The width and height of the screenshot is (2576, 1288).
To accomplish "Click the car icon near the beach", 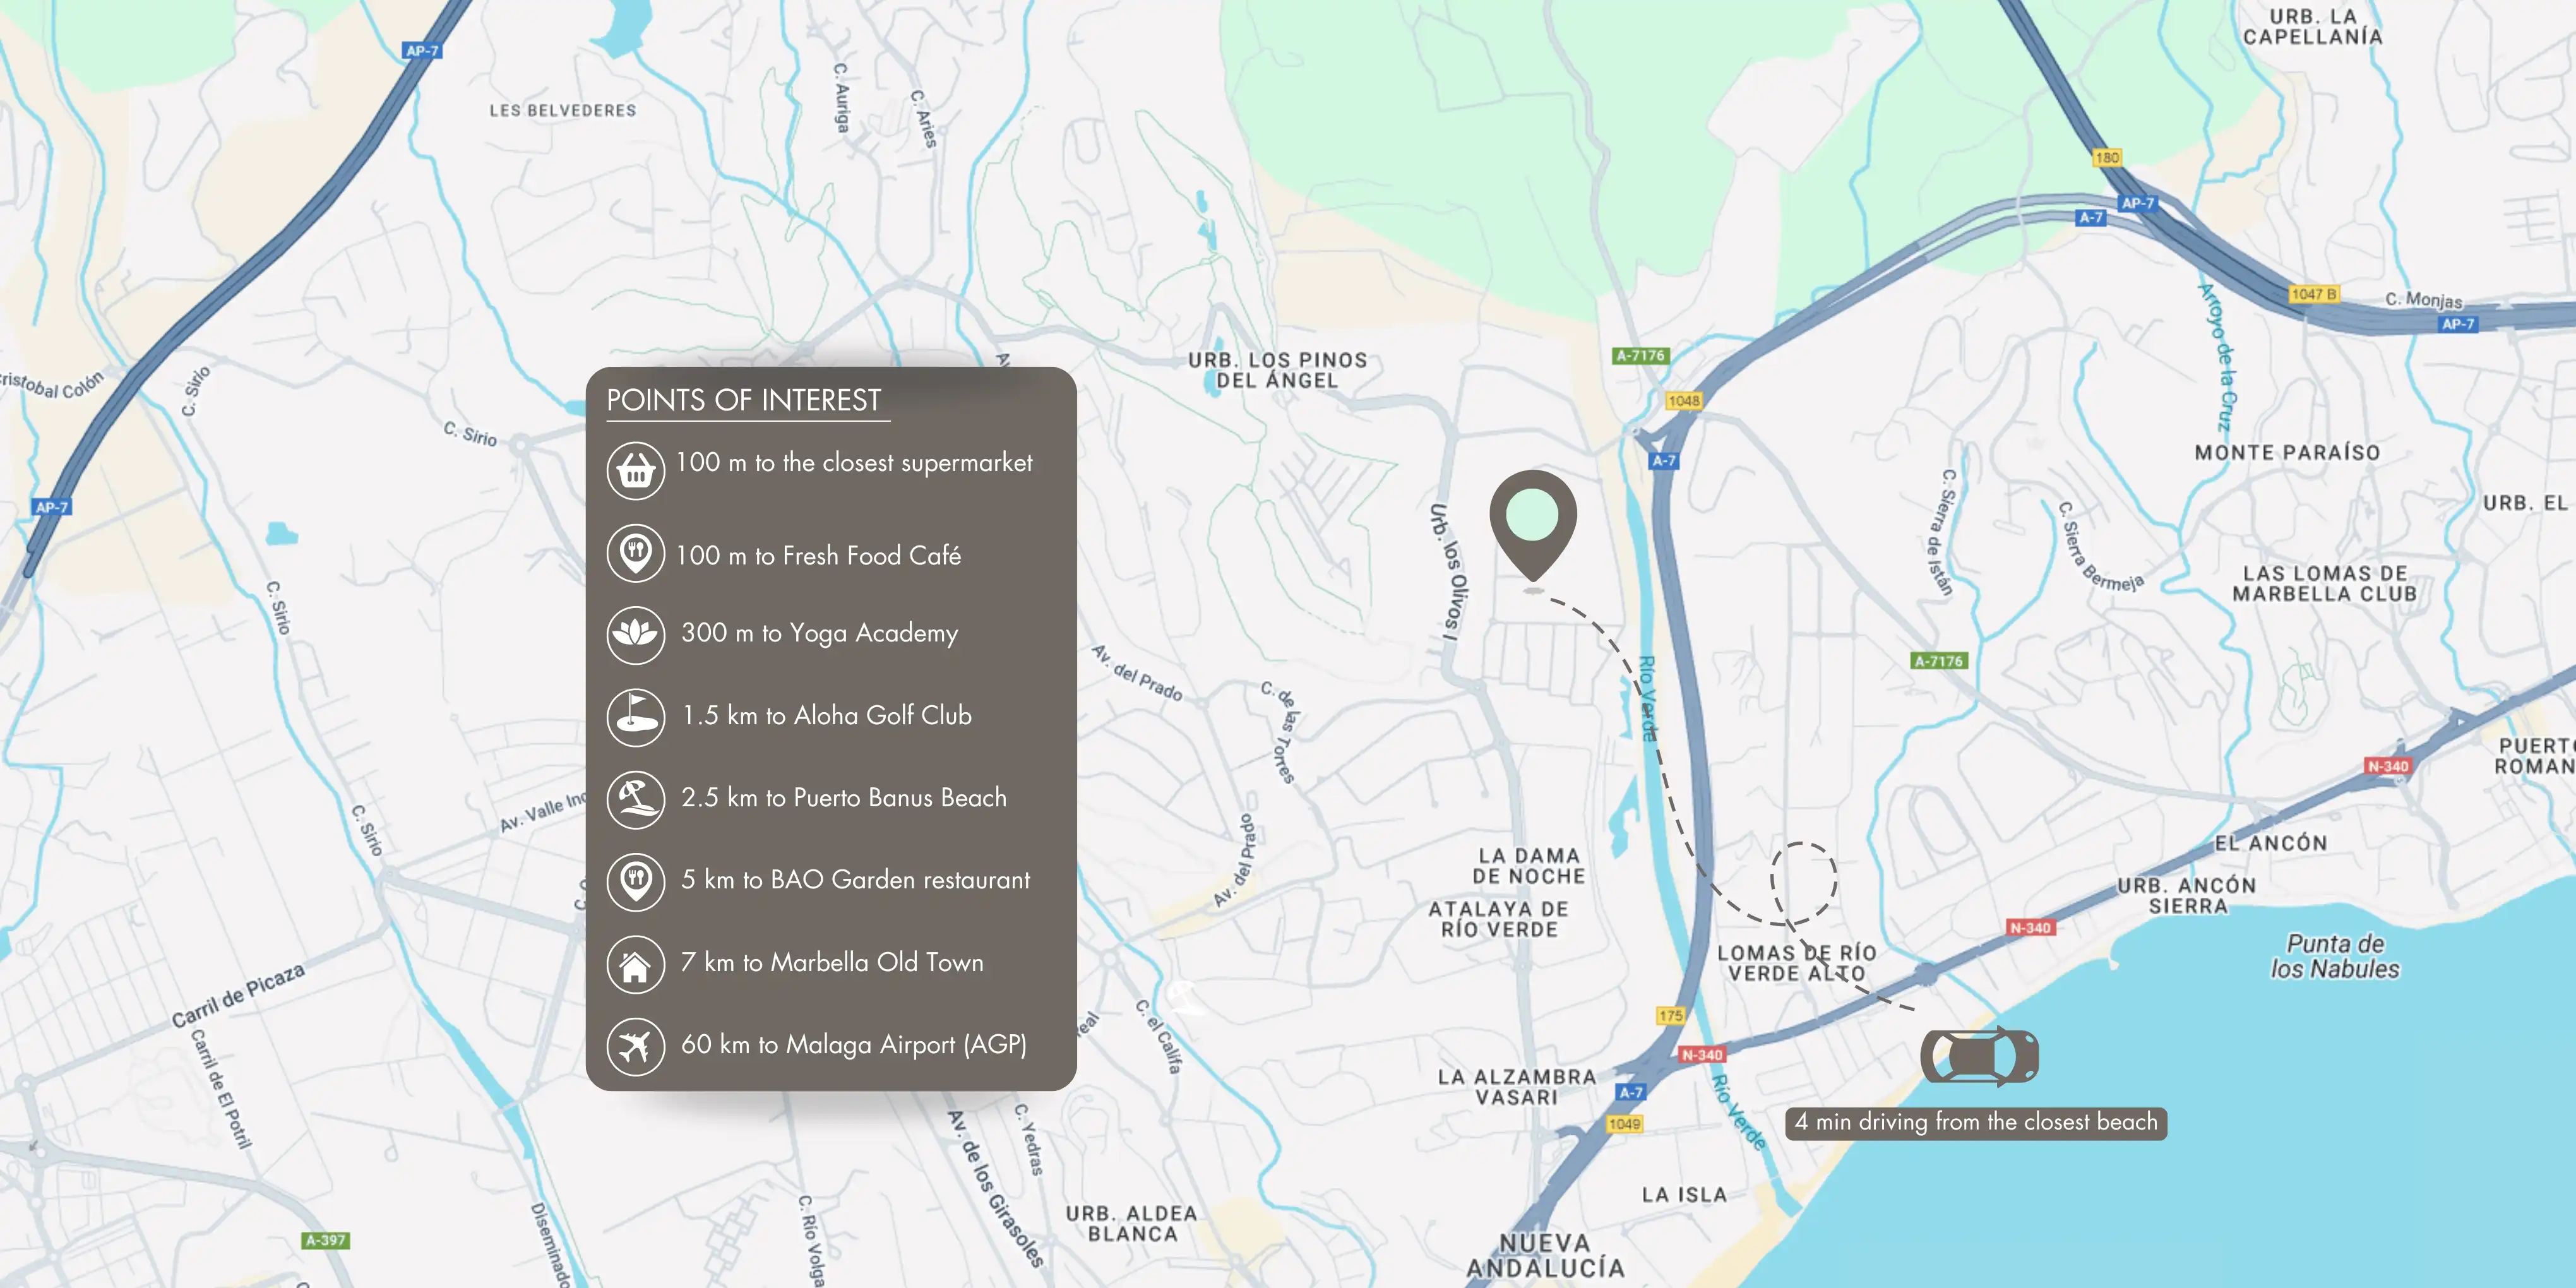I will [1979, 1056].
